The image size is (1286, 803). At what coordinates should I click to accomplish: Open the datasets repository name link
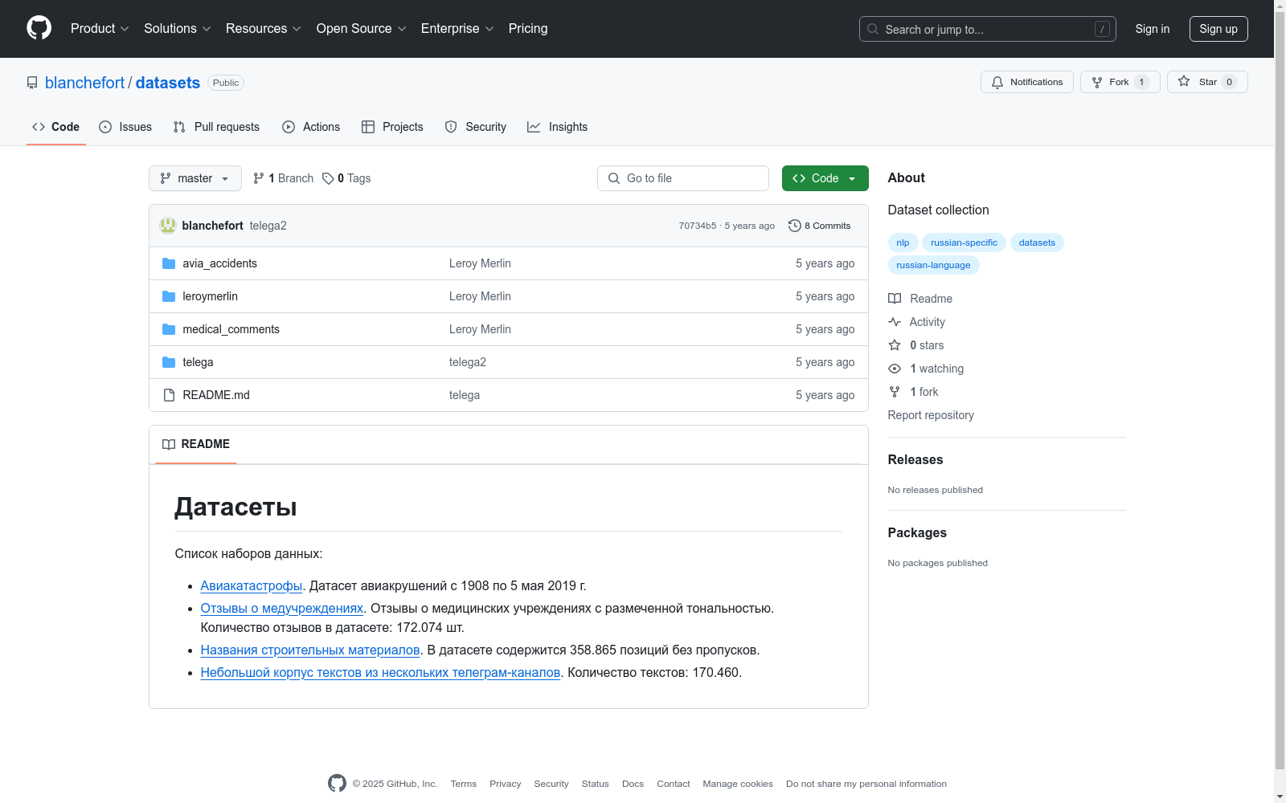pos(168,83)
